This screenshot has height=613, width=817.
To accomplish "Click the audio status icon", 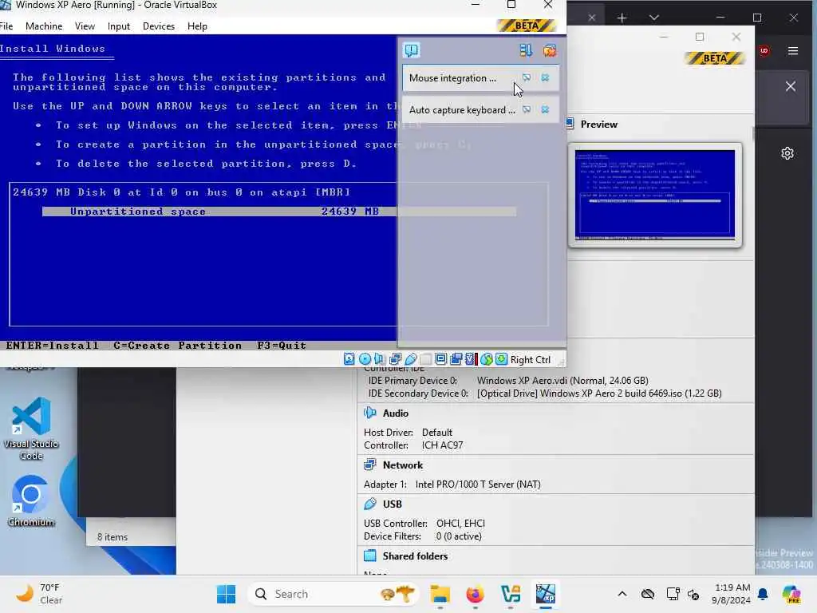I will tap(379, 359).
